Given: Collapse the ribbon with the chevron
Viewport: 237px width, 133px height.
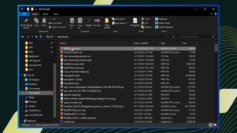Looking at the screenshot, I should (211, 14).
